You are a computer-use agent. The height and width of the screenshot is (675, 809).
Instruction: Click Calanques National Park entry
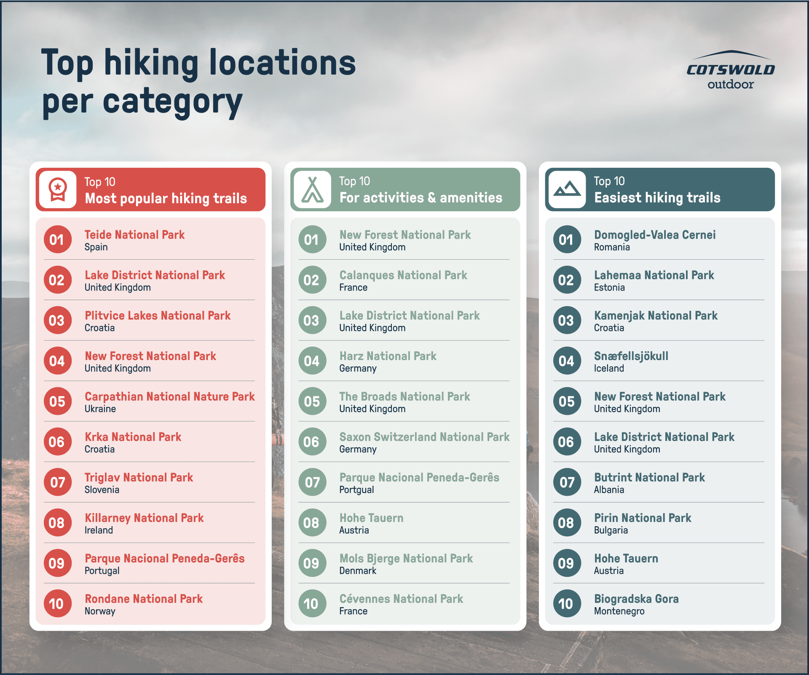(403, 275)
